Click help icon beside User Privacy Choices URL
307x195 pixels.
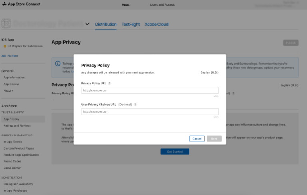point(135,105)
